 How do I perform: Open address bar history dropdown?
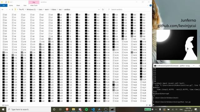click(x=99, y=10)
